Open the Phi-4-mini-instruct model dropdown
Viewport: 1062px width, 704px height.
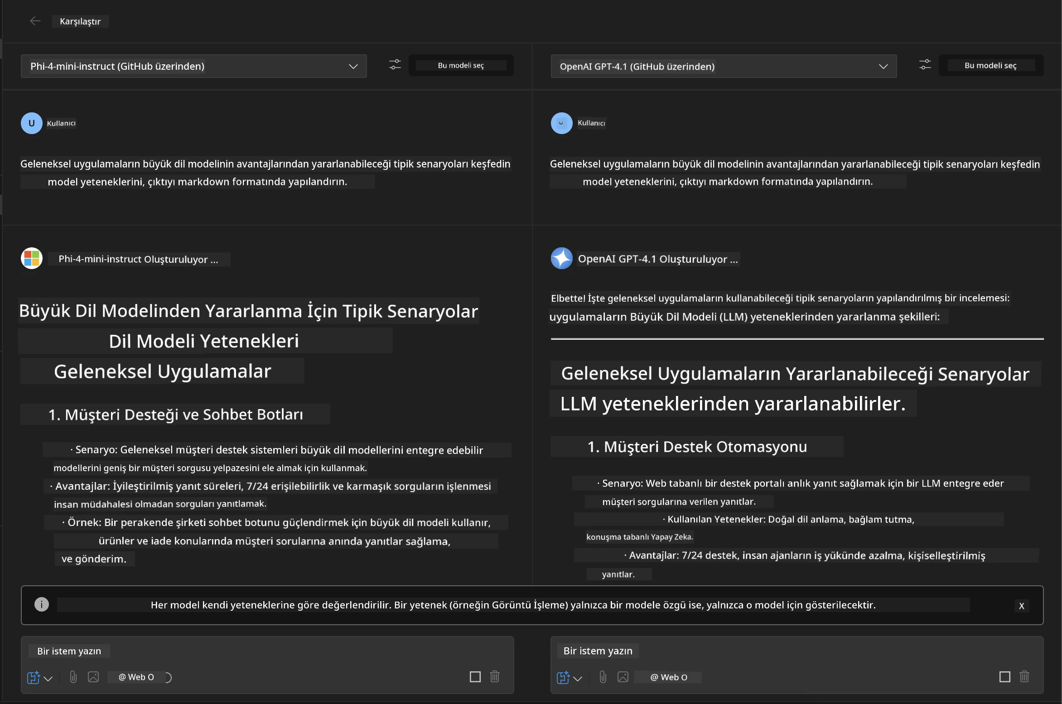pos(193,66)
